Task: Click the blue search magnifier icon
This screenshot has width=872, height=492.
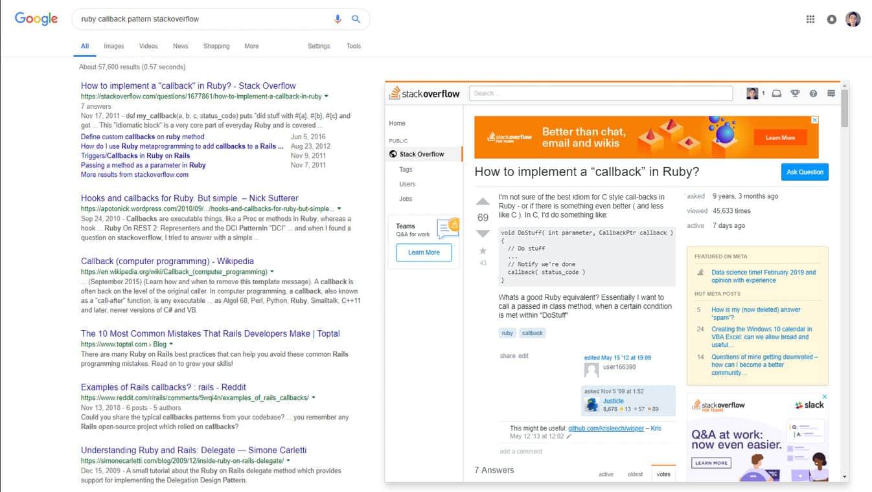Action: (356, 19)
